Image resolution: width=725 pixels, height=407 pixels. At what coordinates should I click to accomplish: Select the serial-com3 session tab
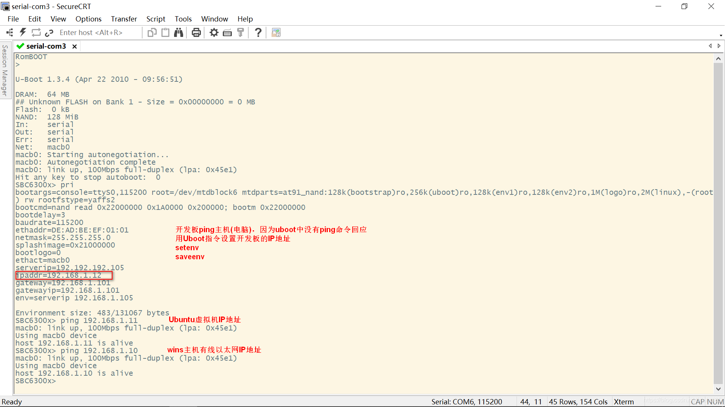pyautogui.click(x=46, y=46)
